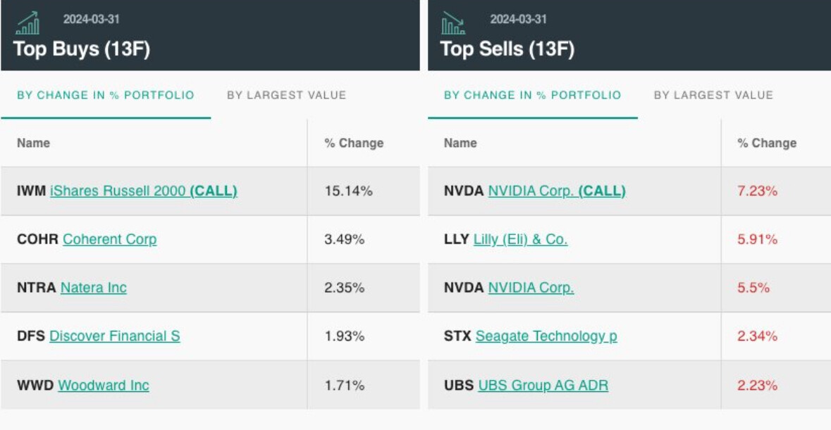Open NVIDIA Corp. (CALL) link in Top Sells
The image size is (831, 430).
[556, 191]
